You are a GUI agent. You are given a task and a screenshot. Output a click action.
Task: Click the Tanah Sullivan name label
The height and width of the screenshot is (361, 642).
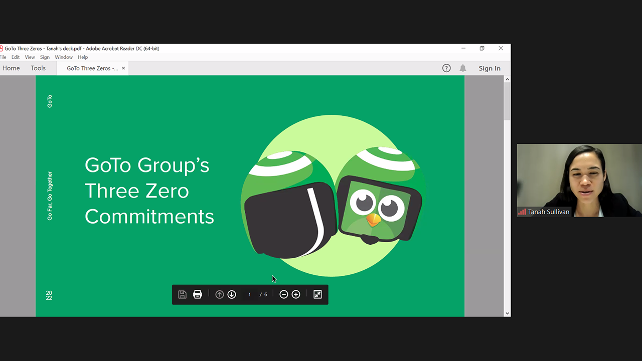(549, 212)
